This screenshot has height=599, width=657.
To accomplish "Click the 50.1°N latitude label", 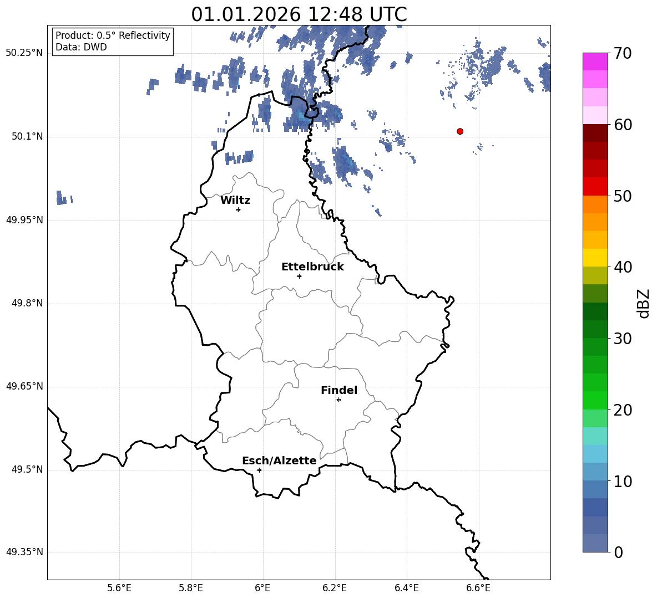I will pyautogui.click(x=27, y=137).
